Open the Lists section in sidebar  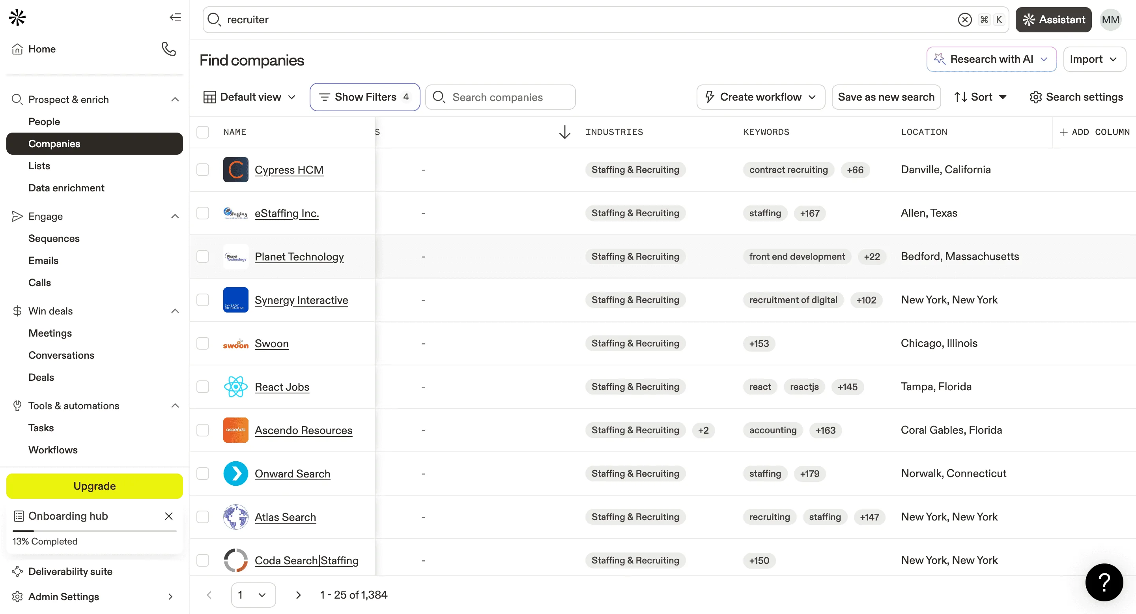coord(39,165)
